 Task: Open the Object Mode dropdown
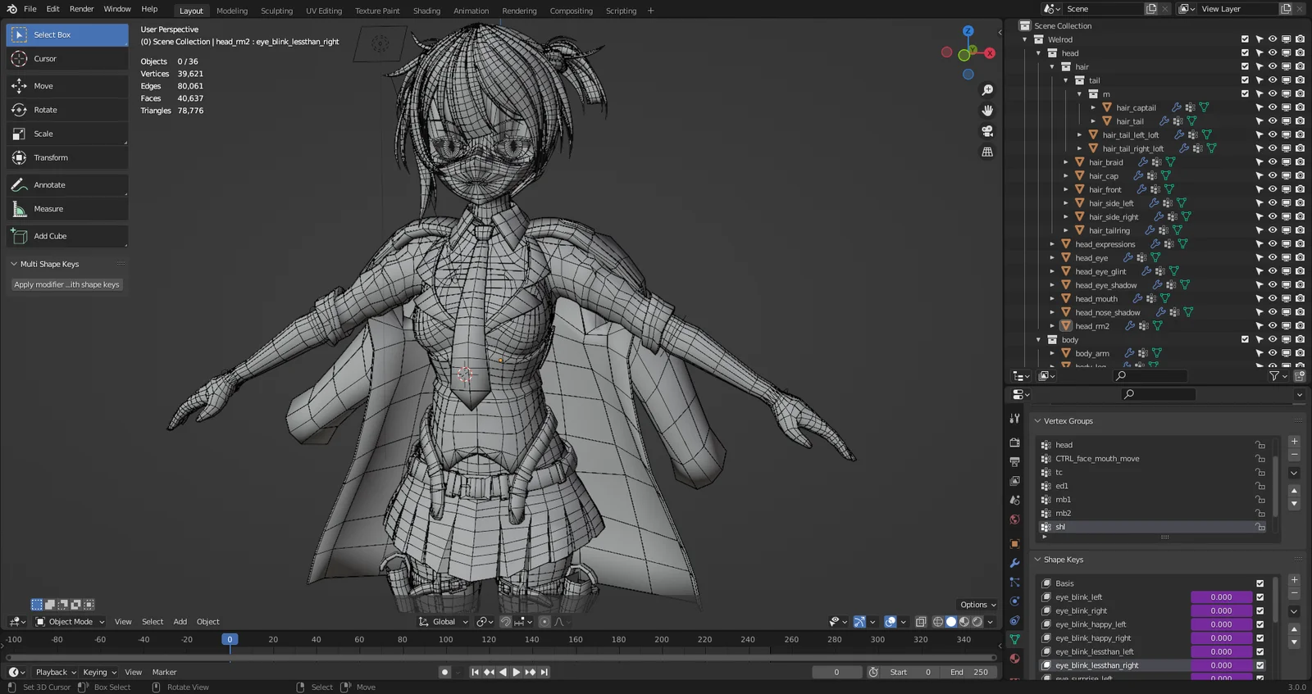71,622
